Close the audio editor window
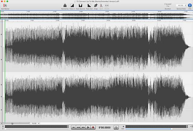The height and width of the screenshot is (131, 193). (2, 1)
